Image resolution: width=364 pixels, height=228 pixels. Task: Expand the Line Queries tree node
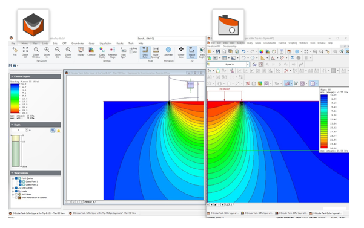[13, 188]
